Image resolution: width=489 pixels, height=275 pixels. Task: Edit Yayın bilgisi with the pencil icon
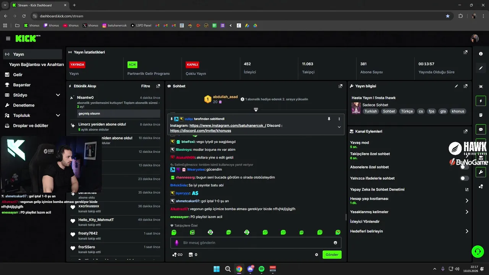click(457, 86)
